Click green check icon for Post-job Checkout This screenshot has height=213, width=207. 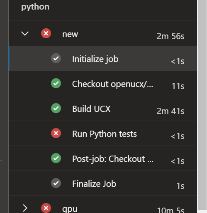pos(56,158)
